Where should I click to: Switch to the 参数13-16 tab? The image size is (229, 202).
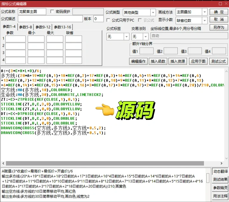click(x=63, y=27)
